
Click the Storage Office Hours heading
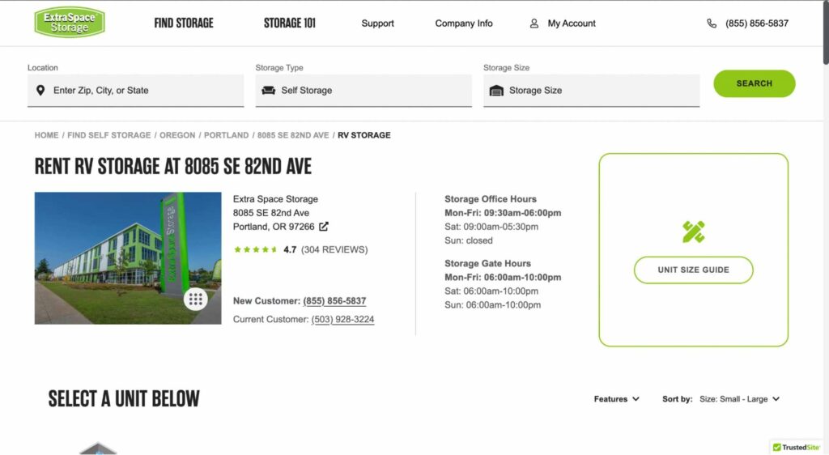click(490, 199)
